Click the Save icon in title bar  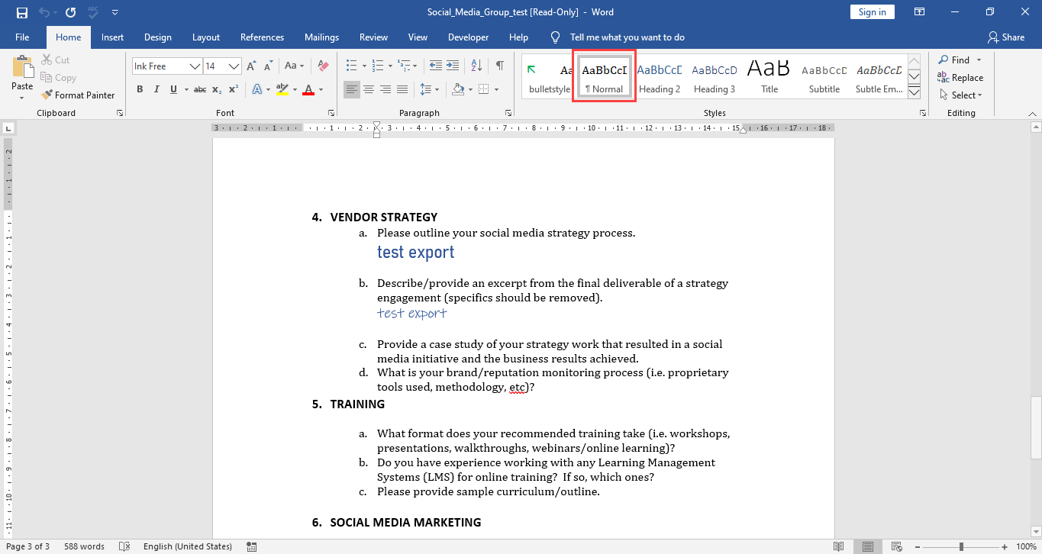point(21,12)
